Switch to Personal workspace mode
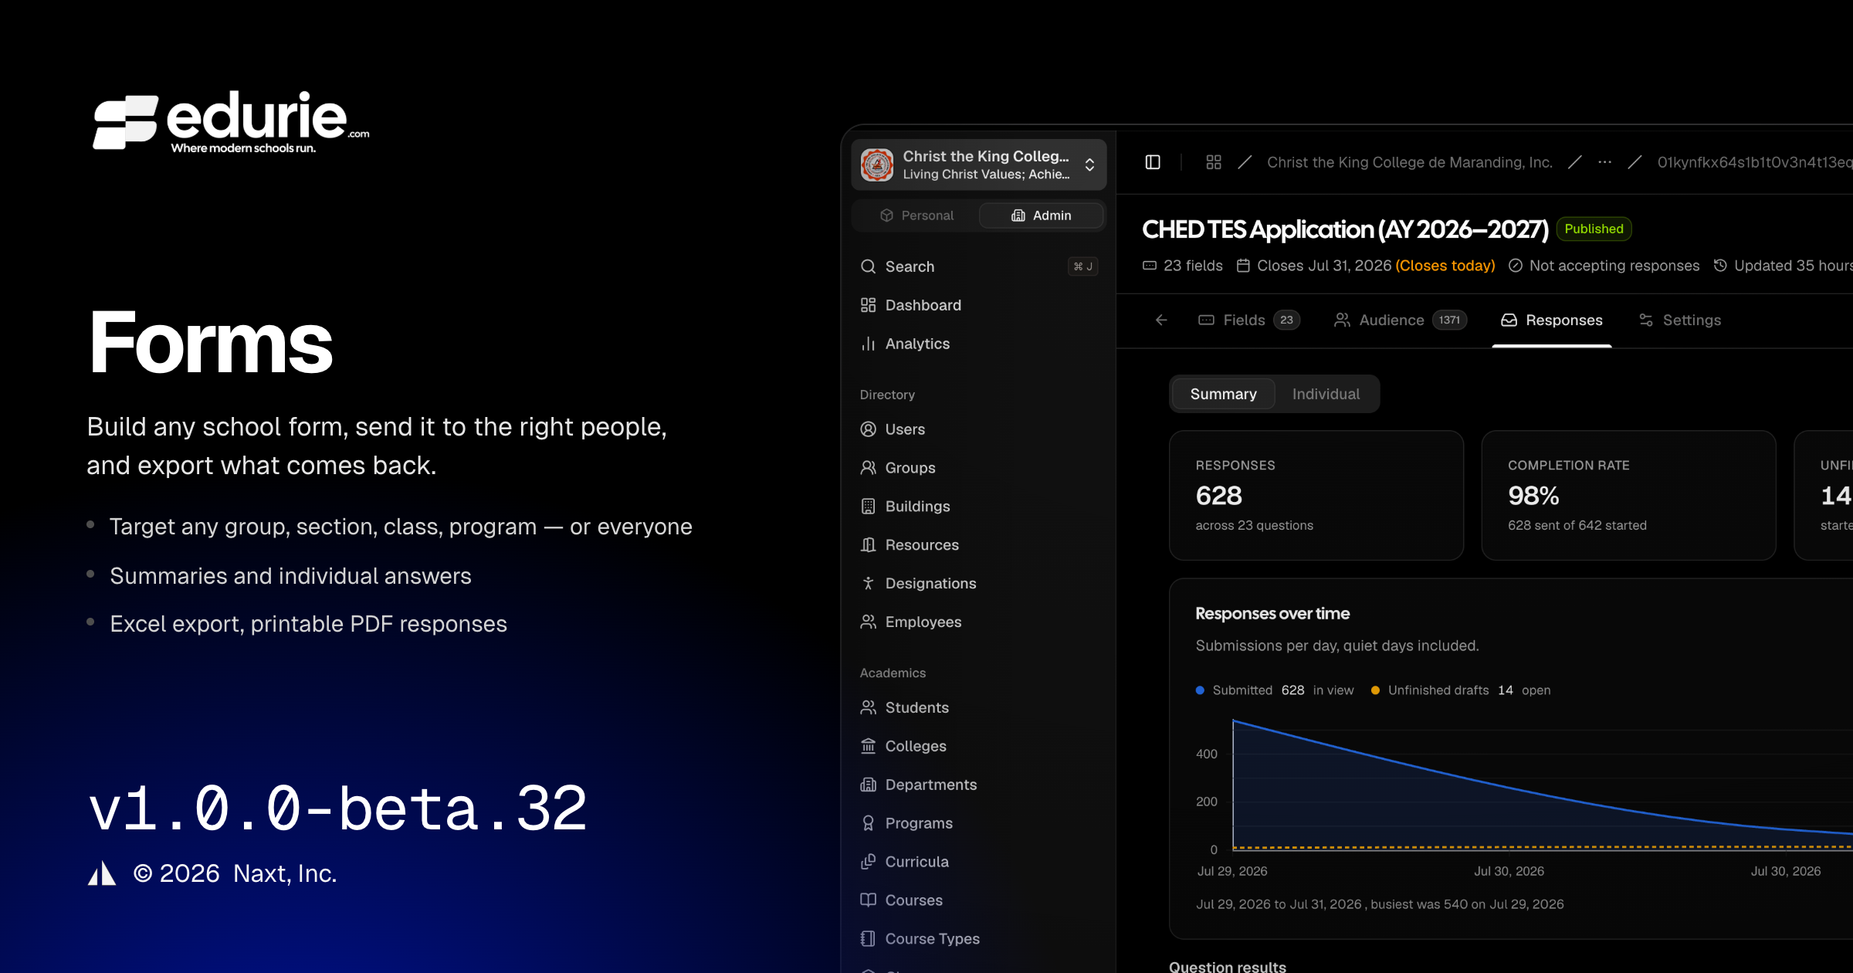 pyautogui.click(x=916, y=215)
